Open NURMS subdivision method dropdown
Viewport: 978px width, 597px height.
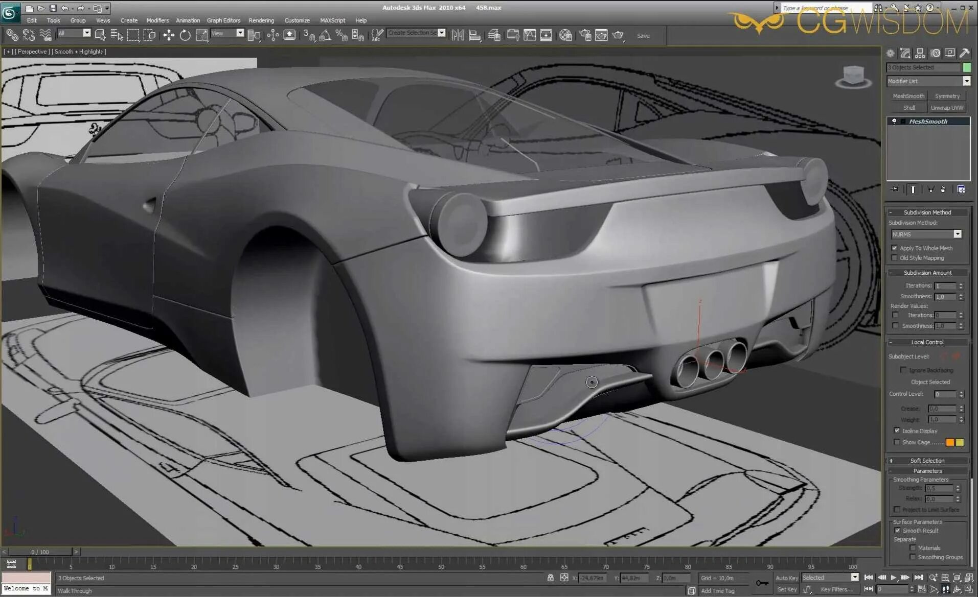click(926, 234)
